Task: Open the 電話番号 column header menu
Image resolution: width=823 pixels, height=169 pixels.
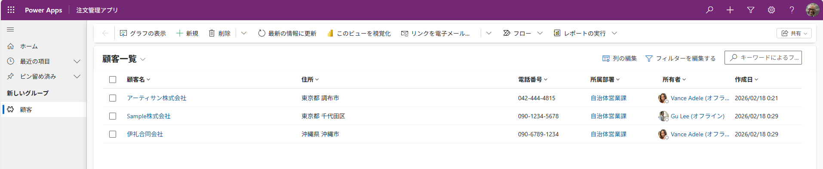Action: [533, 80]
